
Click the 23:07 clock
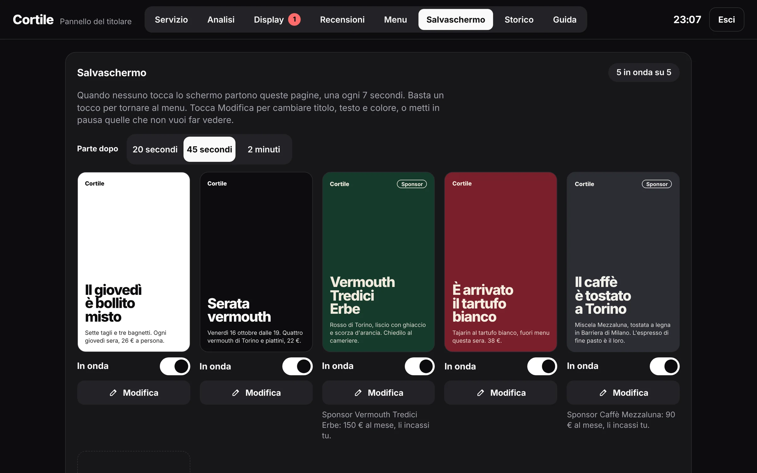[x=687, y=20]
